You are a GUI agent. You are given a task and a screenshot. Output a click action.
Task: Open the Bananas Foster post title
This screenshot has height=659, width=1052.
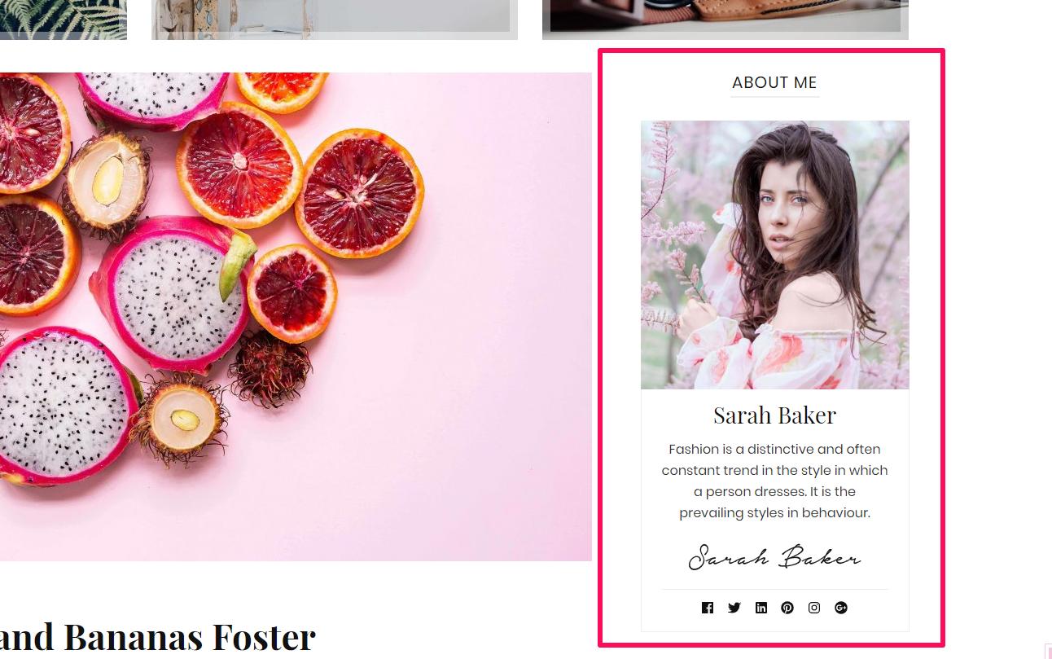tap(157, 637)
